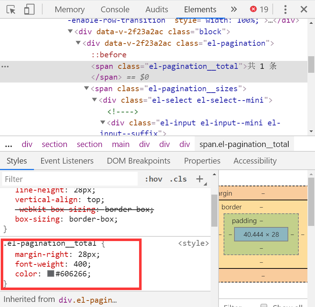Click the red error count icon
The height and width of the screenshot is (307, 315).
pos(253,9)
